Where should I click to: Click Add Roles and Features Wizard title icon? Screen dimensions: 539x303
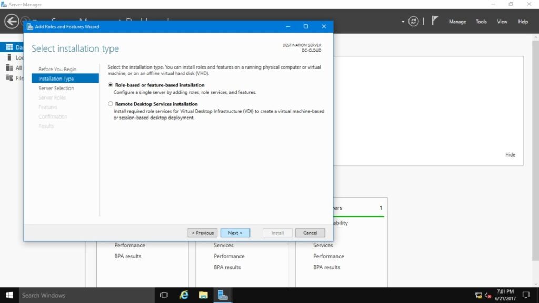click(x=30, y=26)
